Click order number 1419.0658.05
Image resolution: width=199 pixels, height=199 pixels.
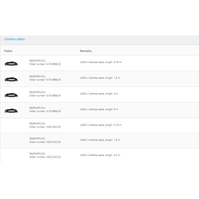pyautogui.click(x=45, y=111)
